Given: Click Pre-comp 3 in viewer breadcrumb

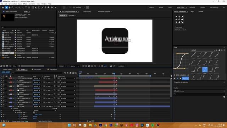Looking at the screenshot, I should point(72,15).
